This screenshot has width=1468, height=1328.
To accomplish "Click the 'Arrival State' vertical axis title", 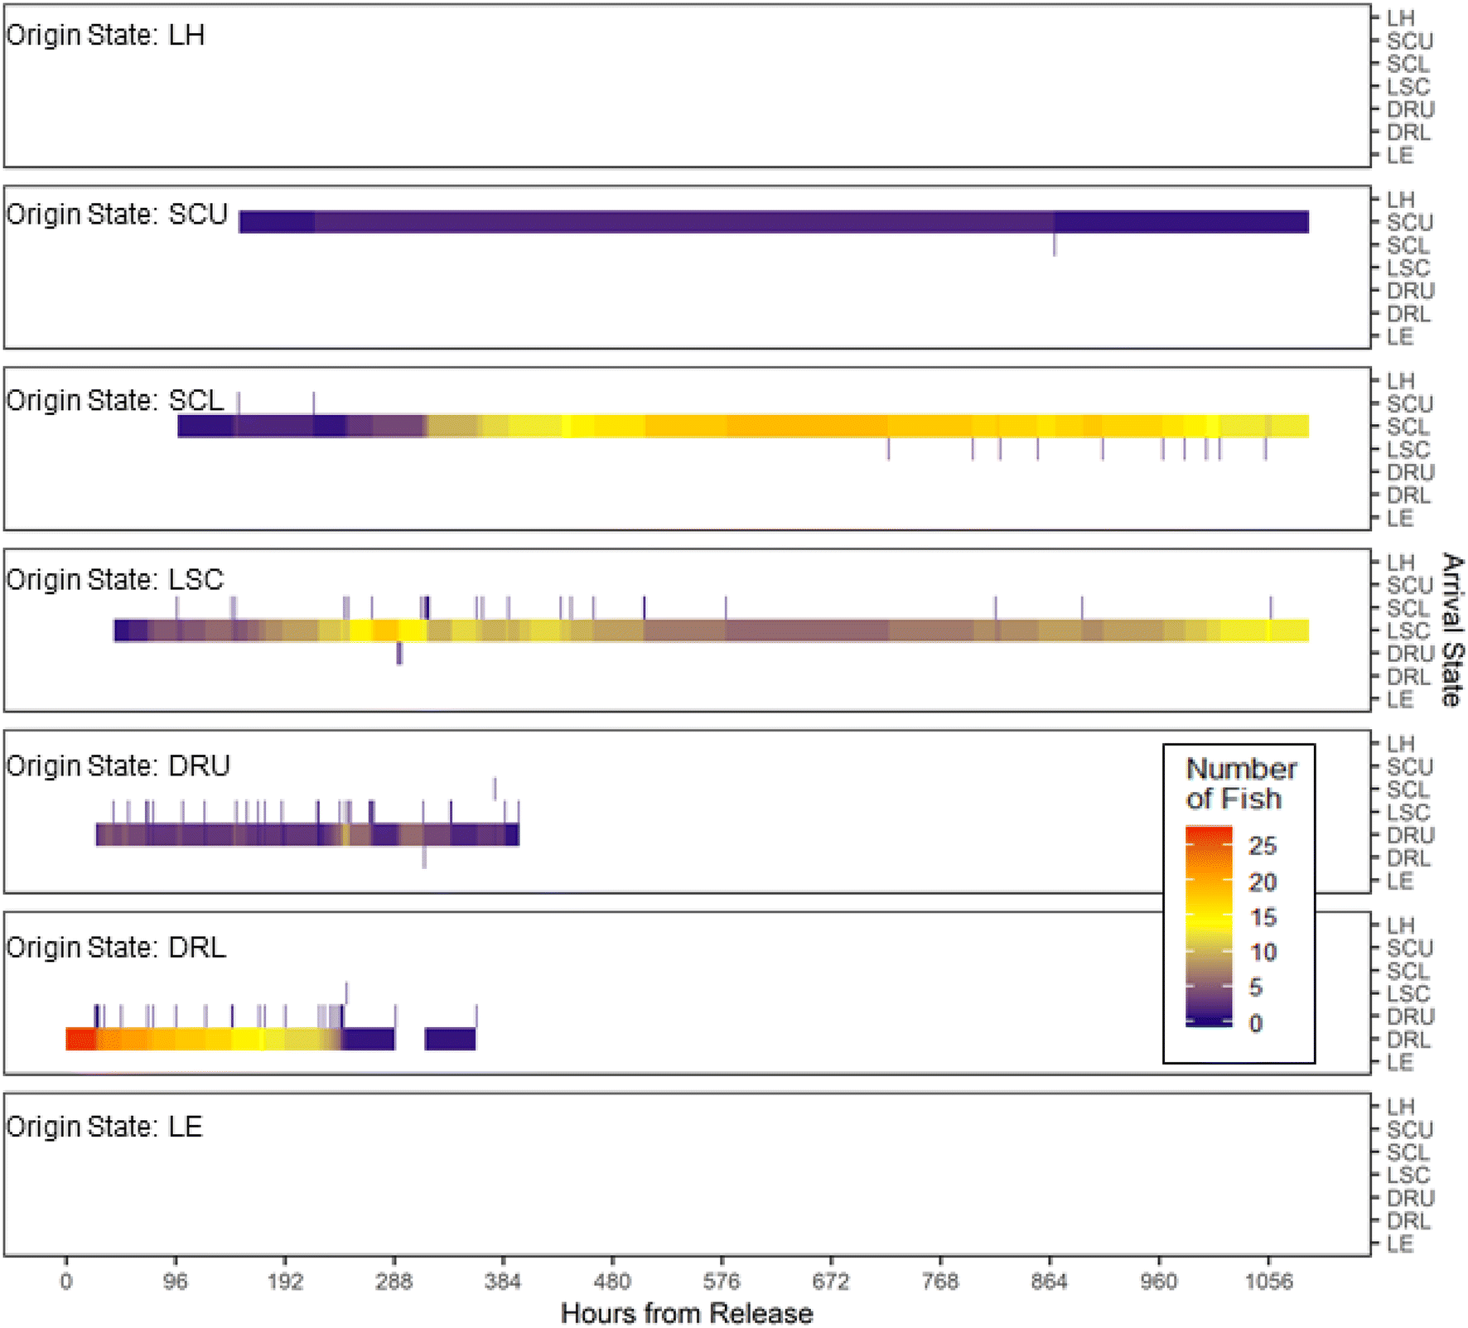I will tap(1452, 630).
